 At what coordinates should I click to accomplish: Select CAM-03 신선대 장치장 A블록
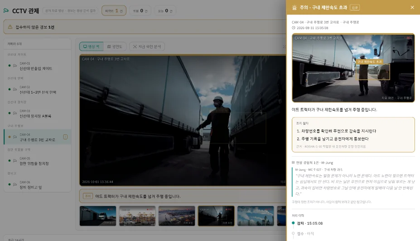point(38,113)
